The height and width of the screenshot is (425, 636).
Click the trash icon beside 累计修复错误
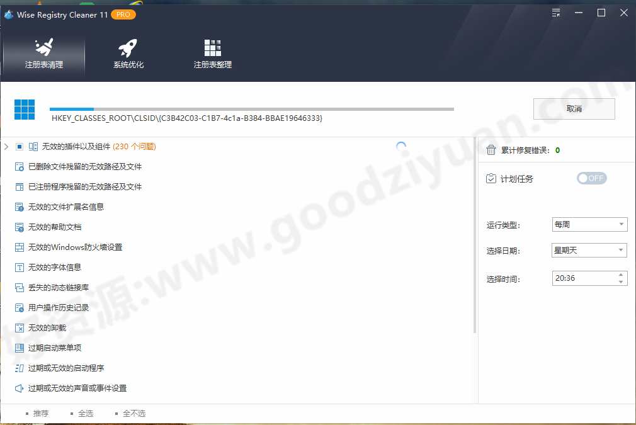491,150
